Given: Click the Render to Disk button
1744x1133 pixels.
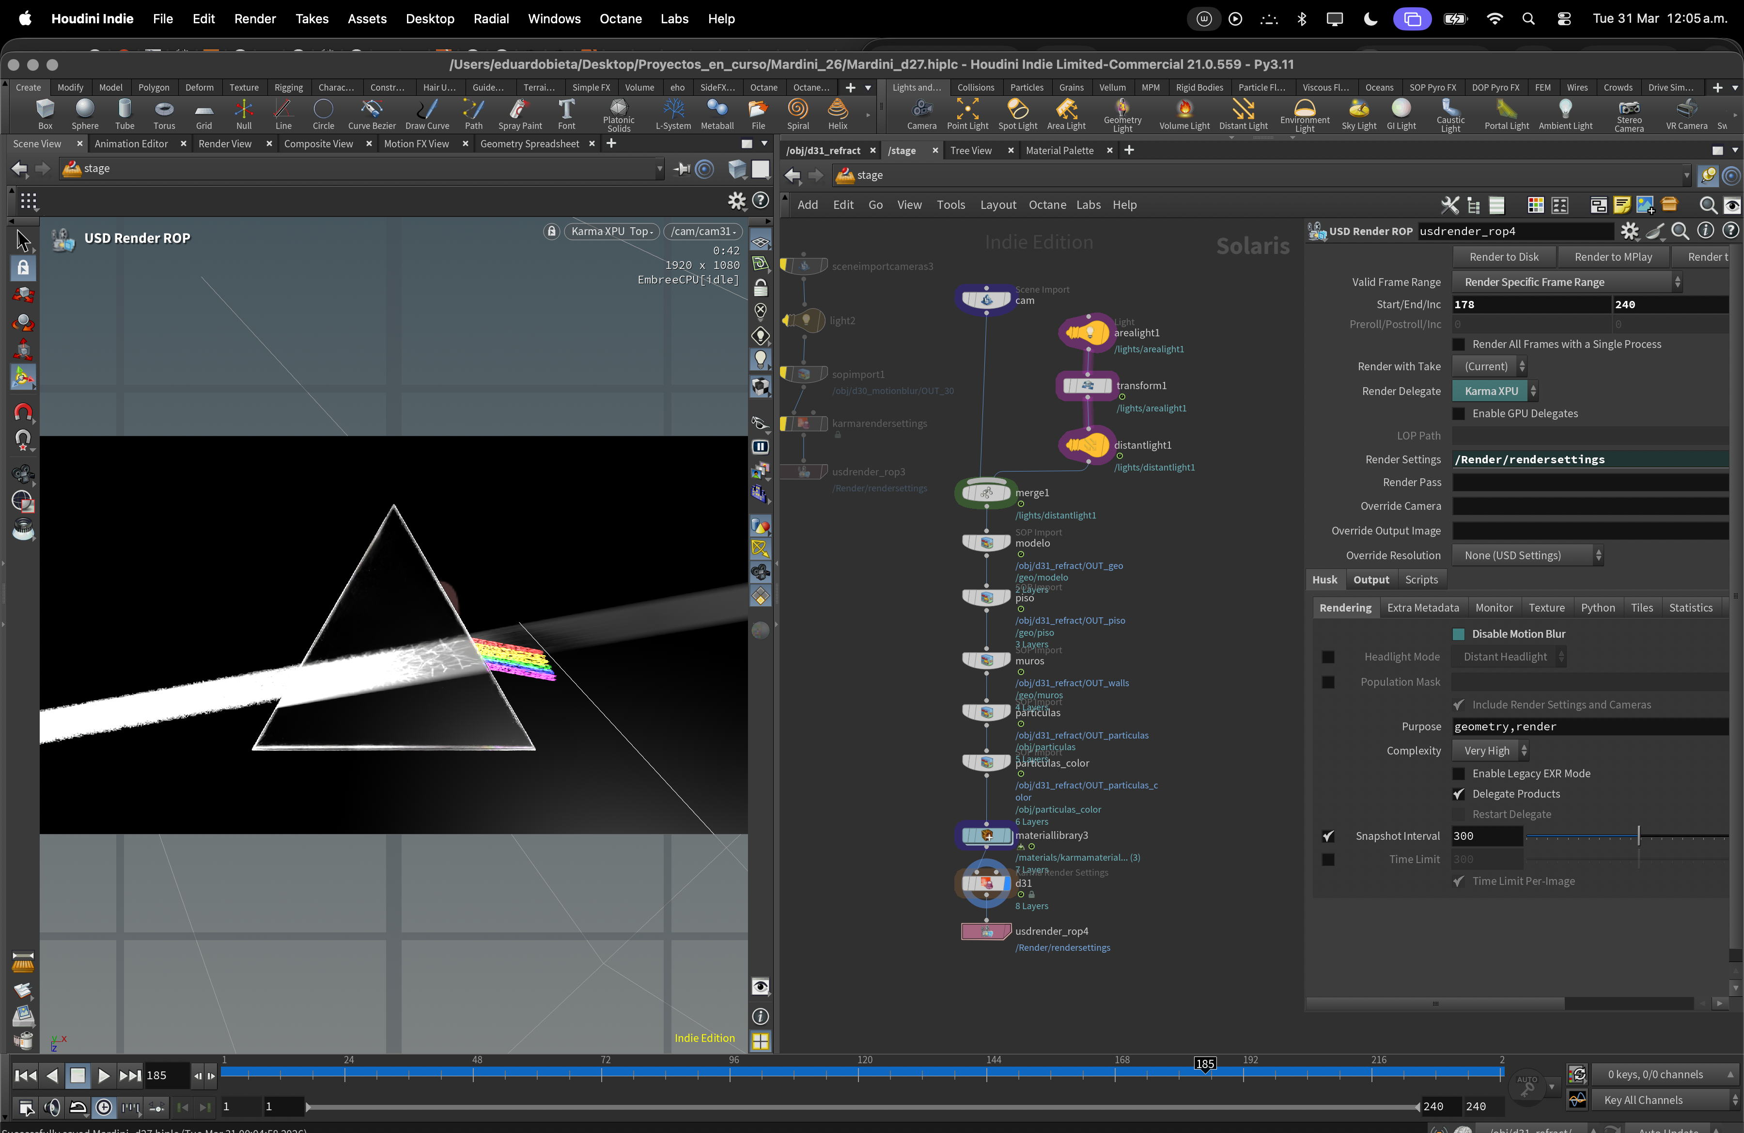Looking at the screenshot, I should click(x=1504, y=257).
